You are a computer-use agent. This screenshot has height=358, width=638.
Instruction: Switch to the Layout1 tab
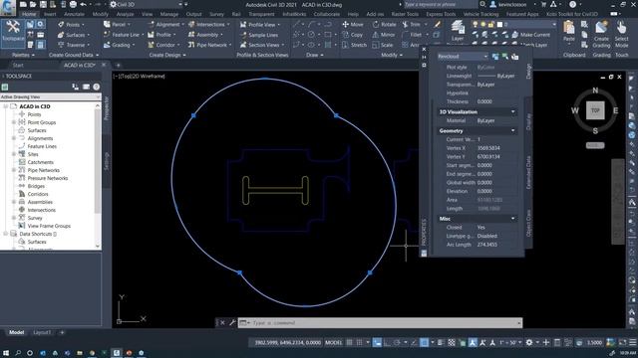click(42, 332)
